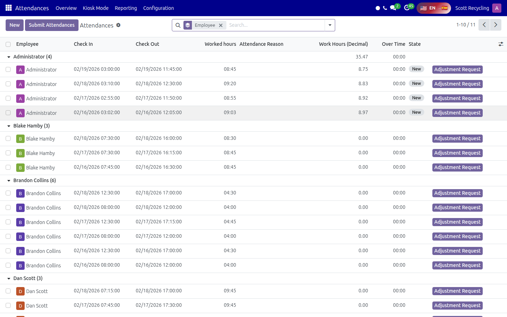Sort by Check Out column
Viewport: 507px width, 317px height.
(148, 44)
